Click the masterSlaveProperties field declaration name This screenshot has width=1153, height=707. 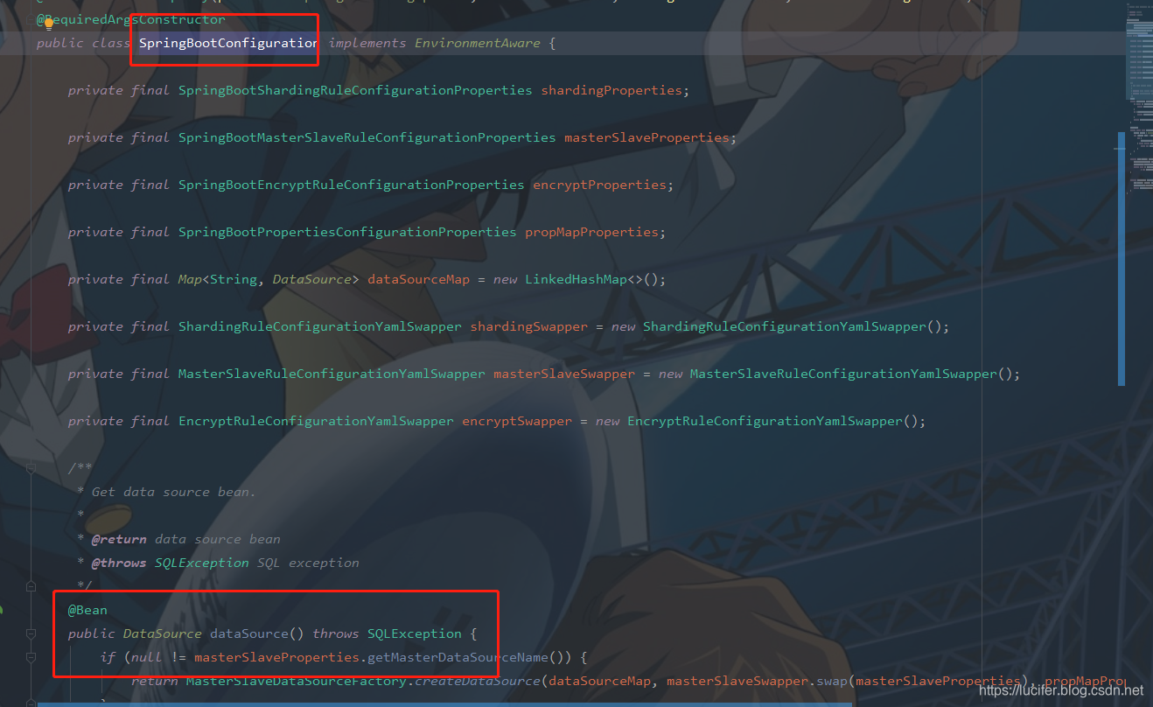(x=646, y=137)
